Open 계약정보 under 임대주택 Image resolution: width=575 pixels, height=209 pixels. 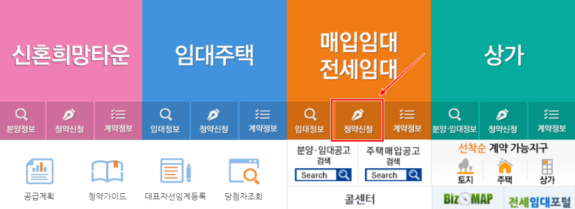263,121
